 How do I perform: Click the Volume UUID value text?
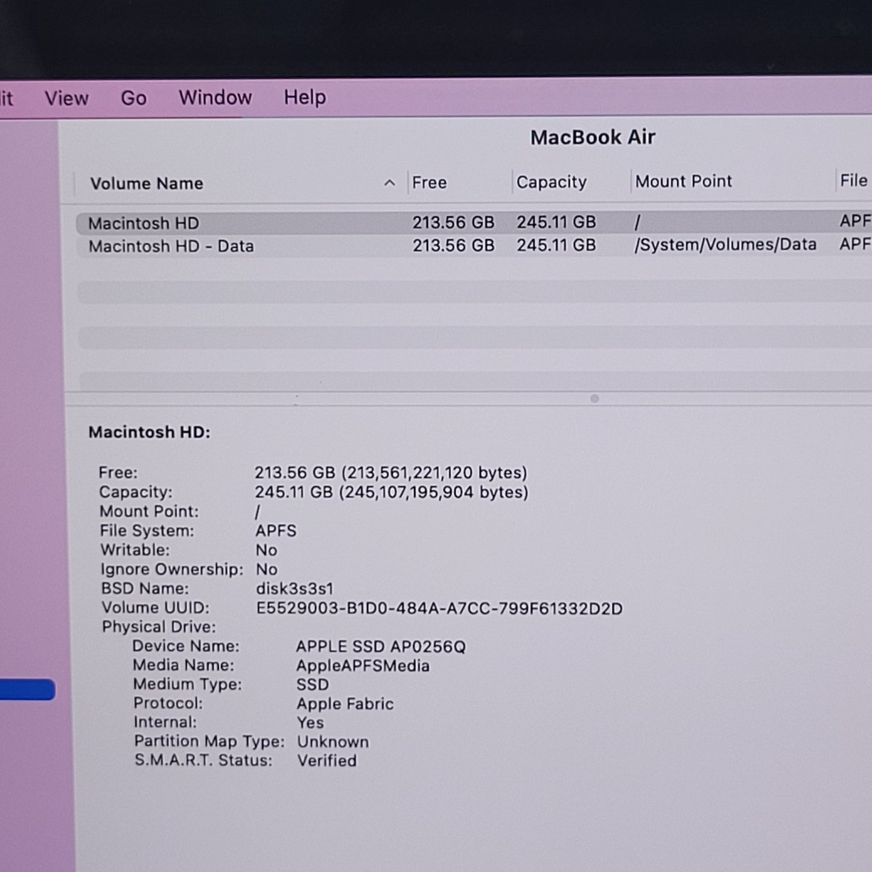click(439, 608)
